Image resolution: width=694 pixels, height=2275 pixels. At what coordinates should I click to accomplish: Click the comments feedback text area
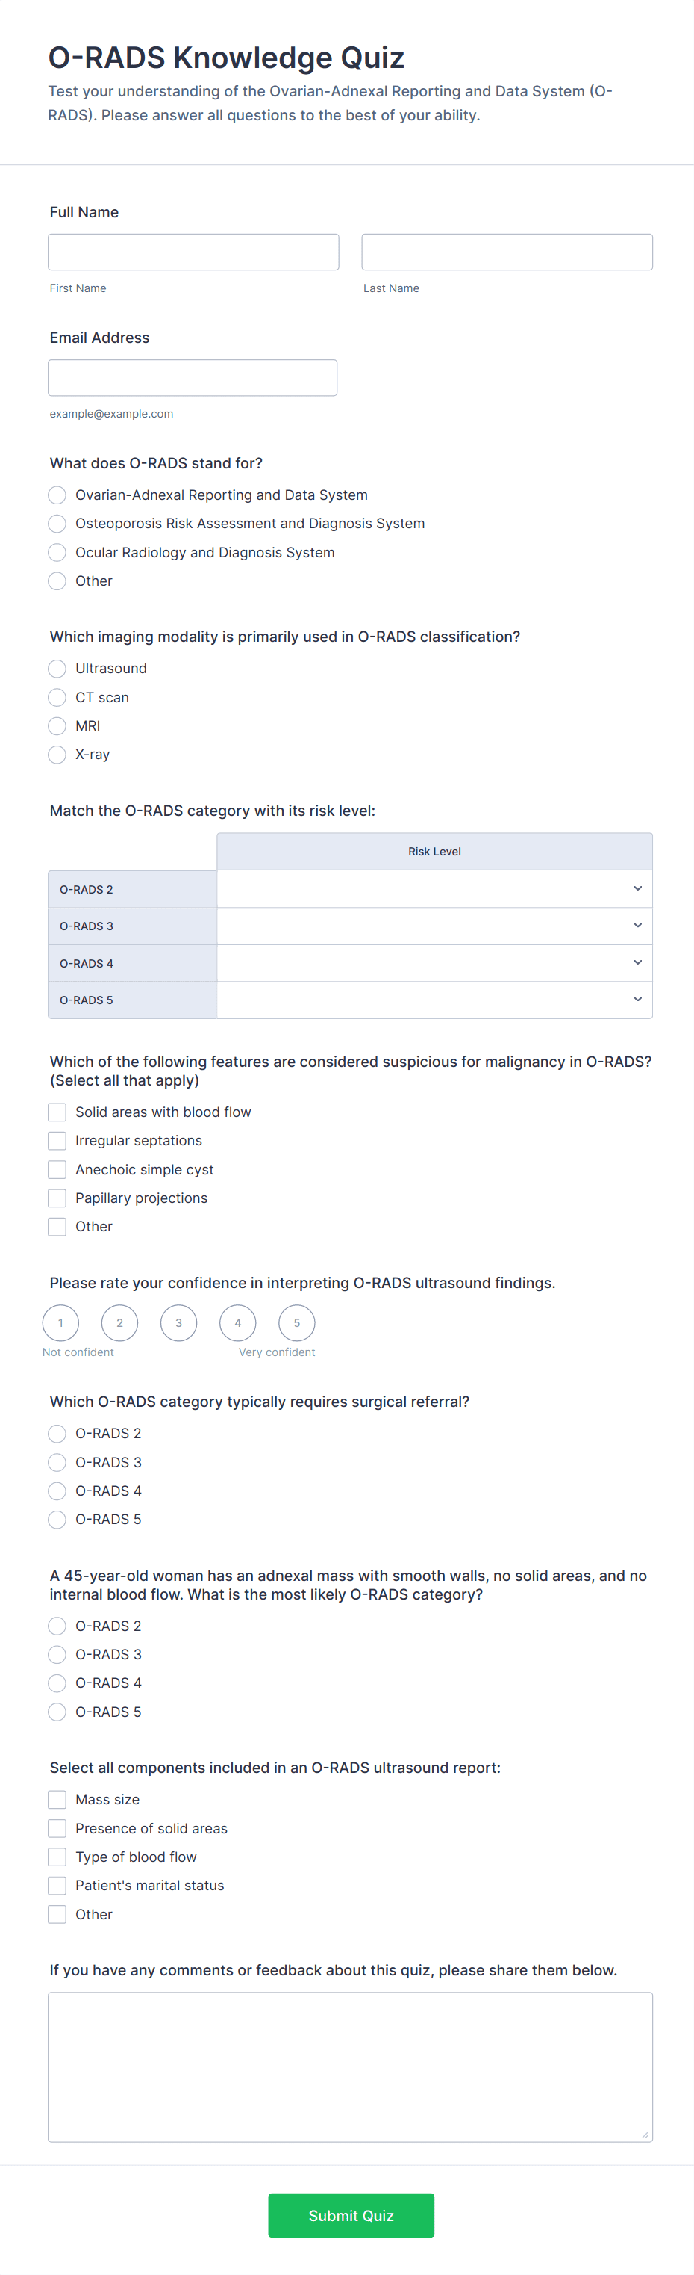click(350, 2067)
